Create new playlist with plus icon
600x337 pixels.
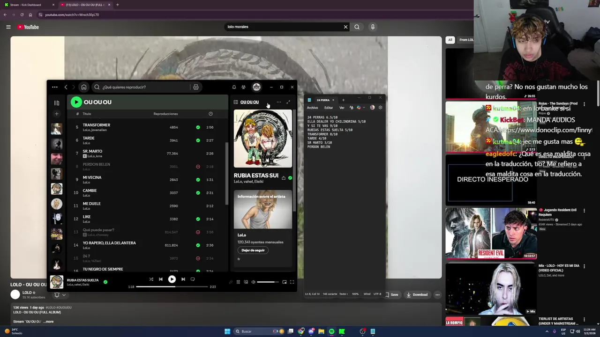pyautogui.click(x=57, y=114)
